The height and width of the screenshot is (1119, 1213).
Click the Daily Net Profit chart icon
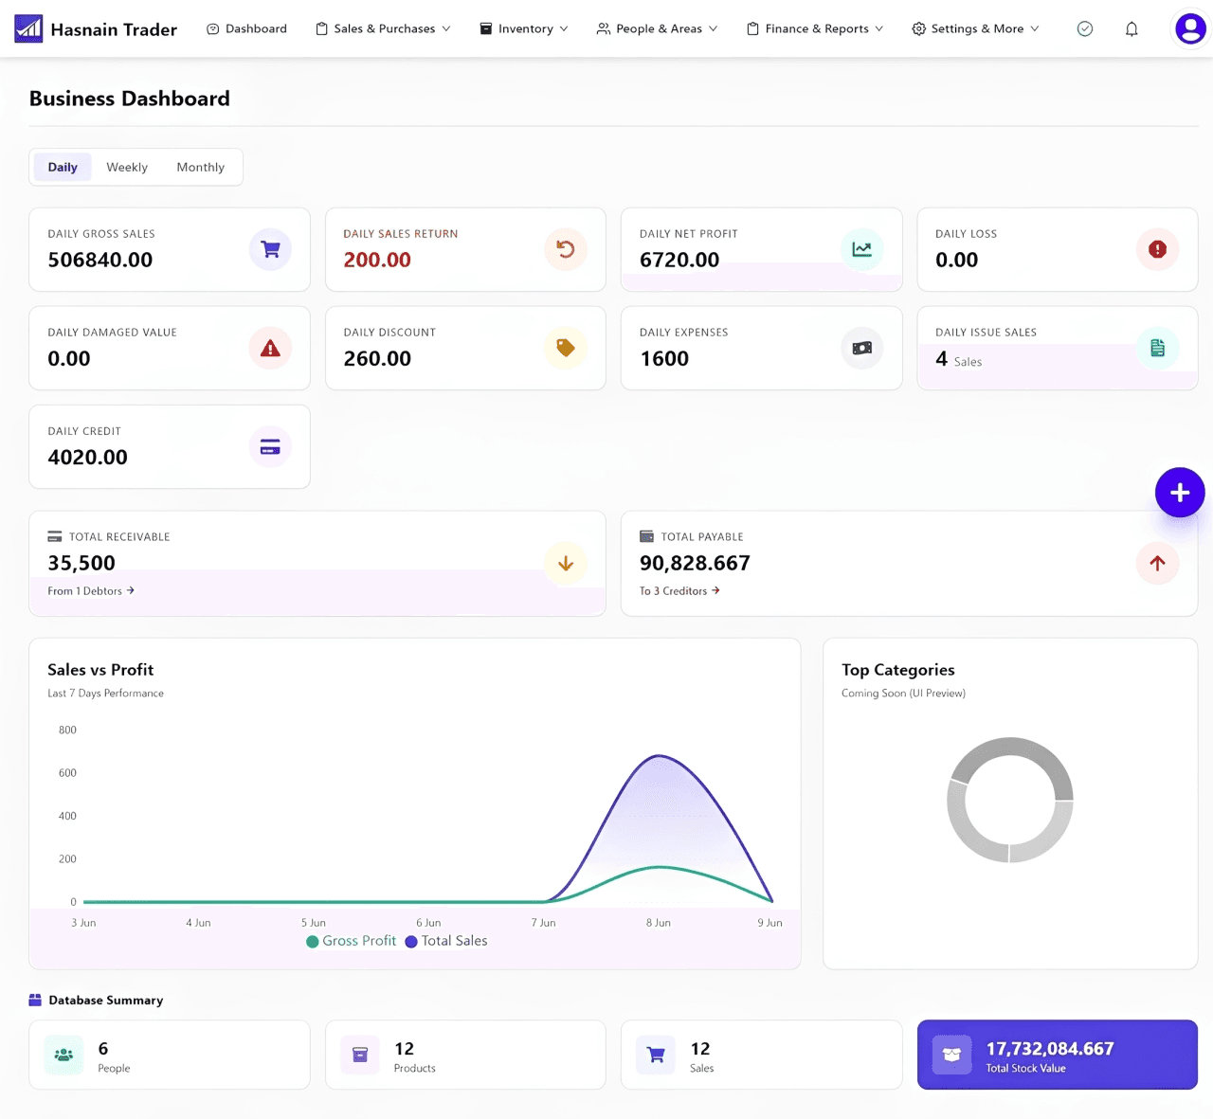861,249
